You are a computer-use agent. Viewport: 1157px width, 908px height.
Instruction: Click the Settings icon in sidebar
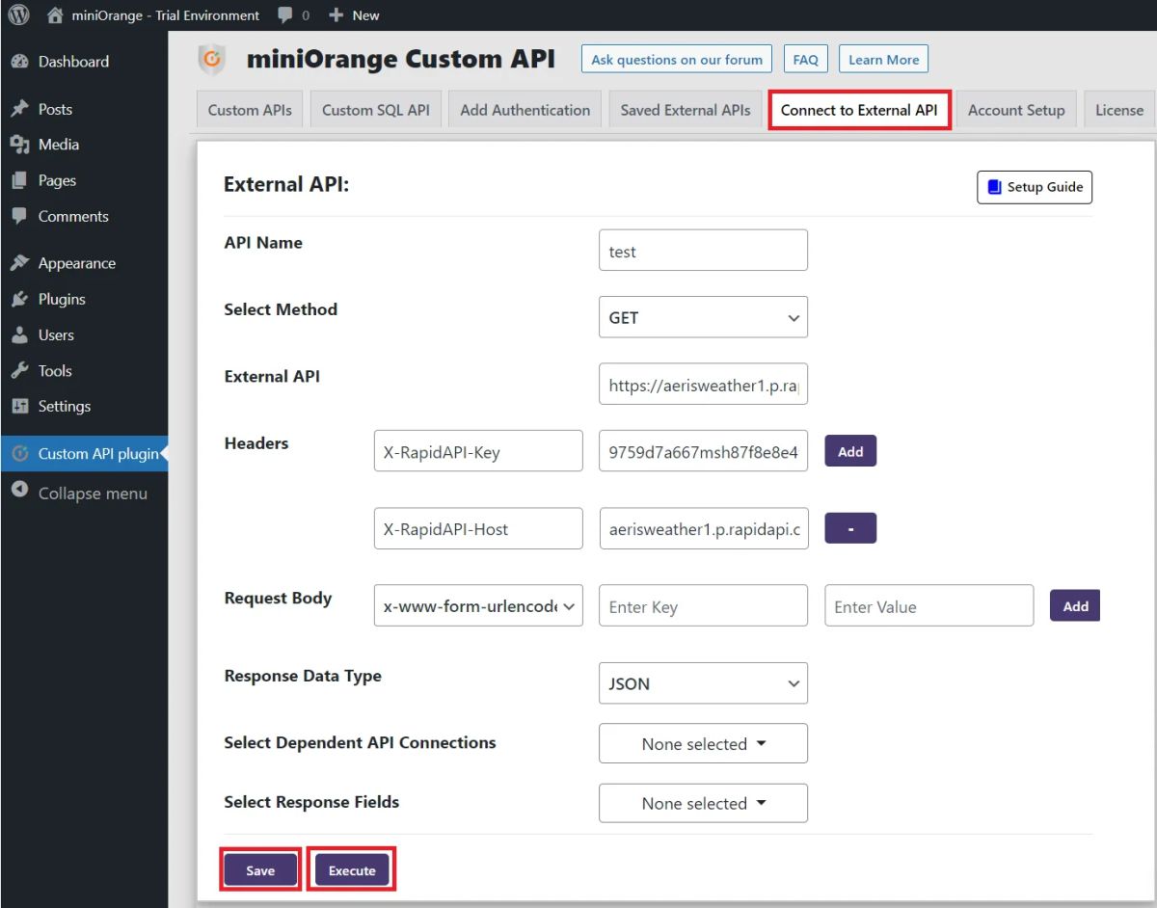19,406
